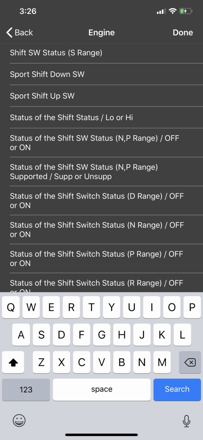The image size is (203, 440).
Task: Tap the Back chevron icon
Action: coord(9,32)
